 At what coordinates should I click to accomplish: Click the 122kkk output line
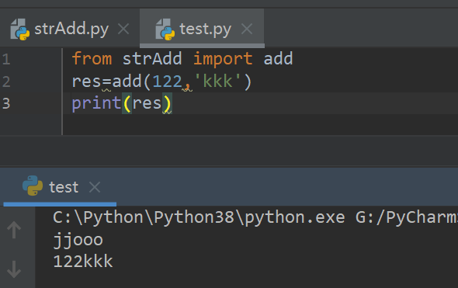(x=83, y=262)
